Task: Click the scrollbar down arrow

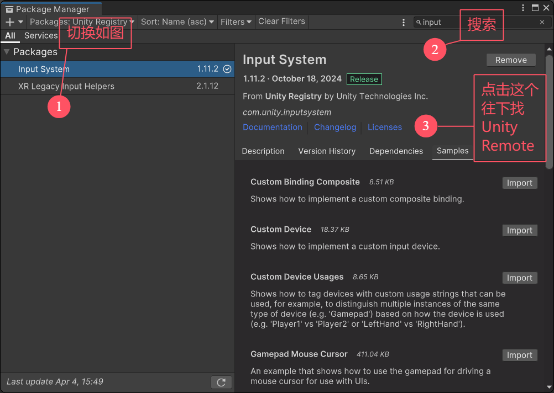Action: coord(549,387)
